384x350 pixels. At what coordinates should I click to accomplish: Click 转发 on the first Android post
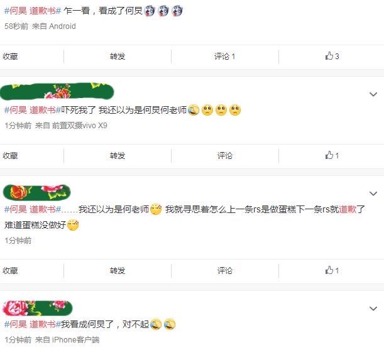[x=118, y=57]
